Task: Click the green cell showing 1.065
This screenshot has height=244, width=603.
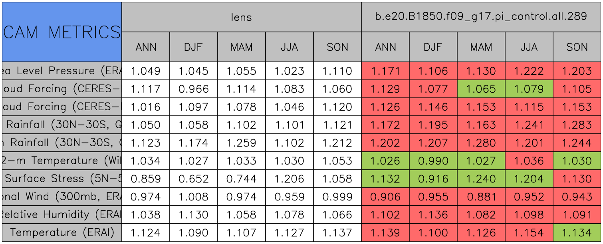Action: click(481, 89)
